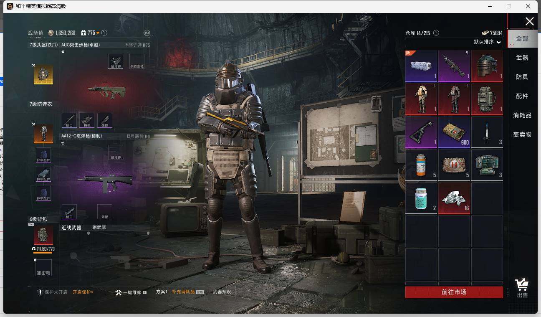Image resolution: width=541 pixels, height=317 pixels.
Task: Open the AUG 侧瞄准镜 side scope slot
Action: coord(137,61)
